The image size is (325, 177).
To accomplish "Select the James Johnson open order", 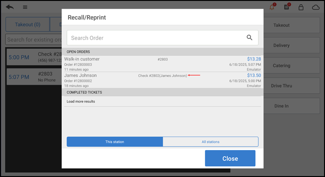I will (x=162, y=80).
